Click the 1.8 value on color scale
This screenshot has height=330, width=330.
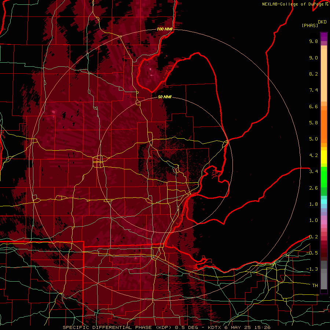(x=313, y=204)
